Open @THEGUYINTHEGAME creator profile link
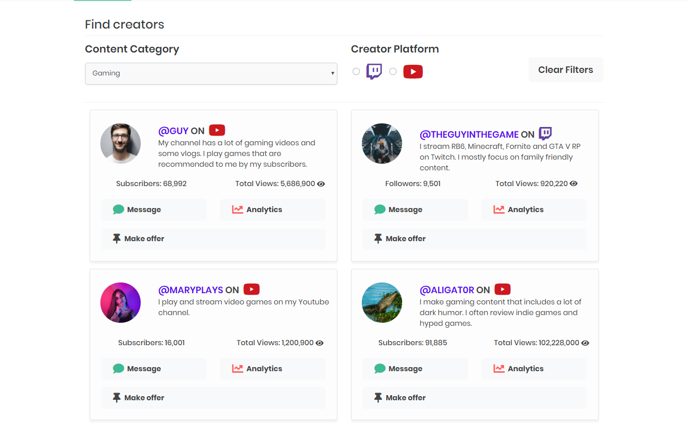Screen dimensions: 688x438 click(469, 135)
